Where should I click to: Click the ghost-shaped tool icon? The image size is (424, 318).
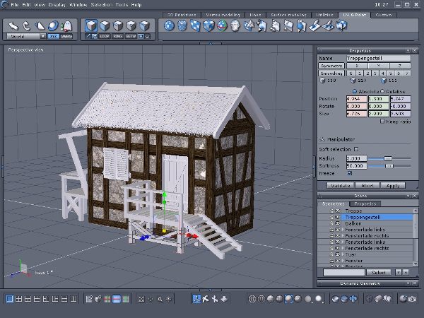click(x=66, y=26)
